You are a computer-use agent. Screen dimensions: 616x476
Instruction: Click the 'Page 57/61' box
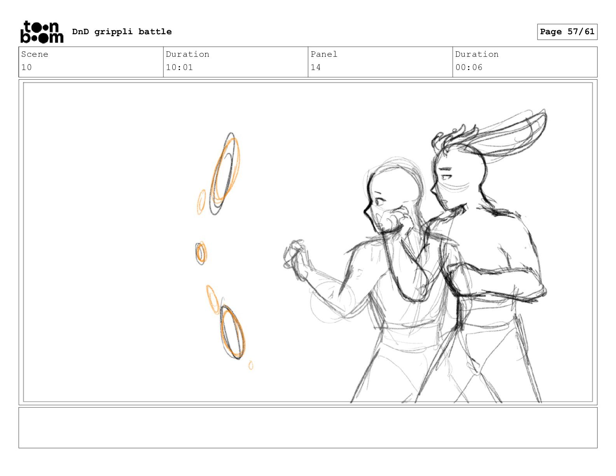tap(567, 31)
